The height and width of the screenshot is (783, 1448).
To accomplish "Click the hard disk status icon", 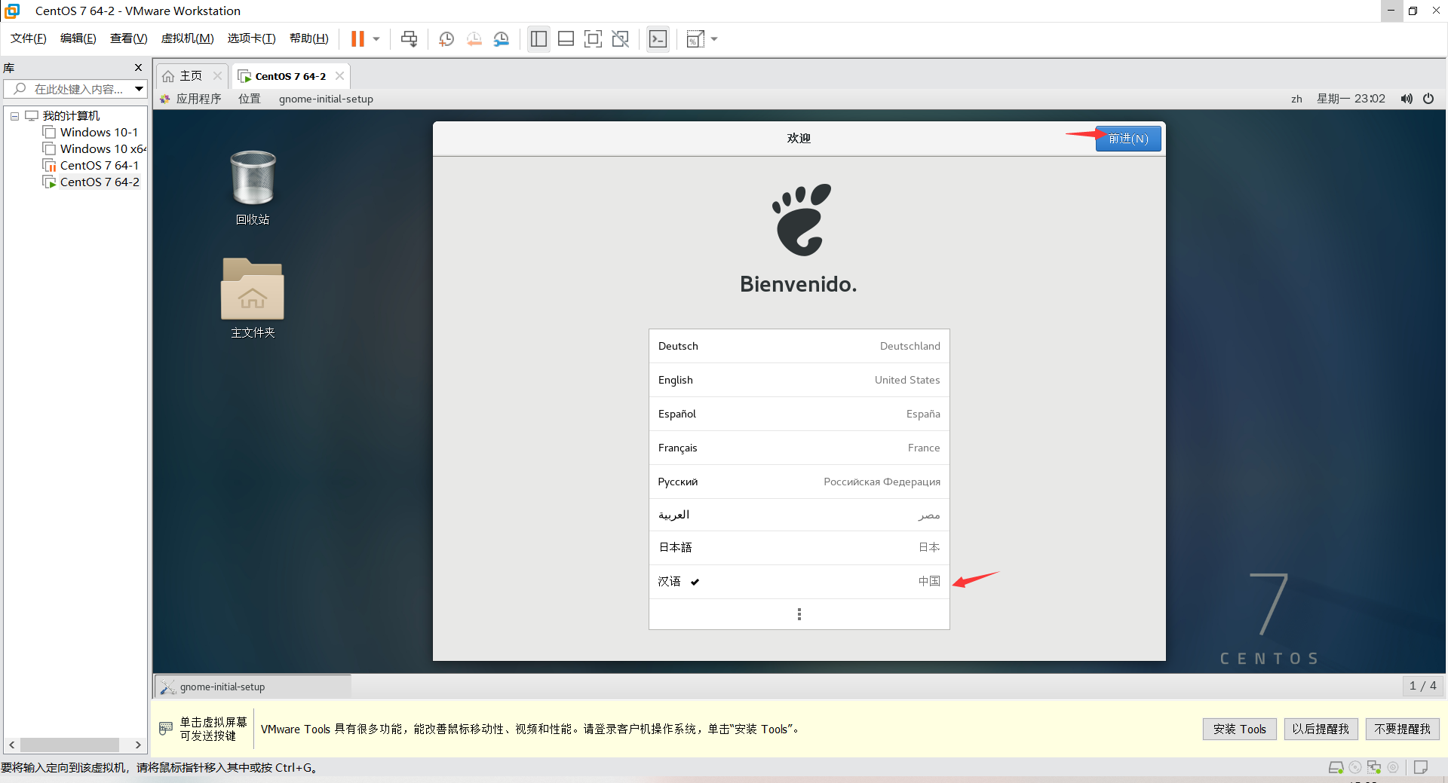I will click(x=1336, y=767).
